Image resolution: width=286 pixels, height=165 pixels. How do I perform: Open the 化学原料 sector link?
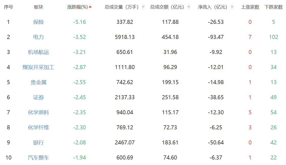click(38, 113)
